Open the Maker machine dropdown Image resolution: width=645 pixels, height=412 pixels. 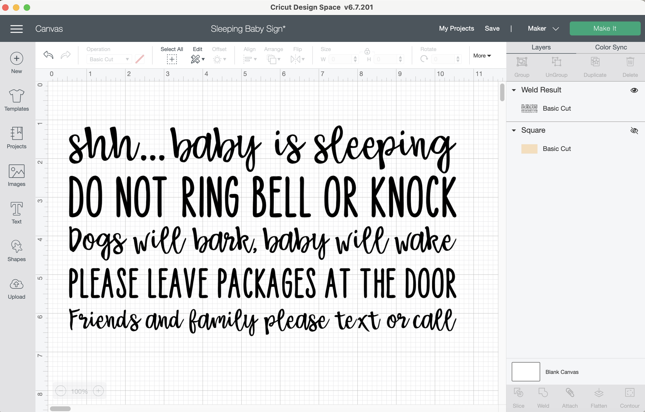543,28
